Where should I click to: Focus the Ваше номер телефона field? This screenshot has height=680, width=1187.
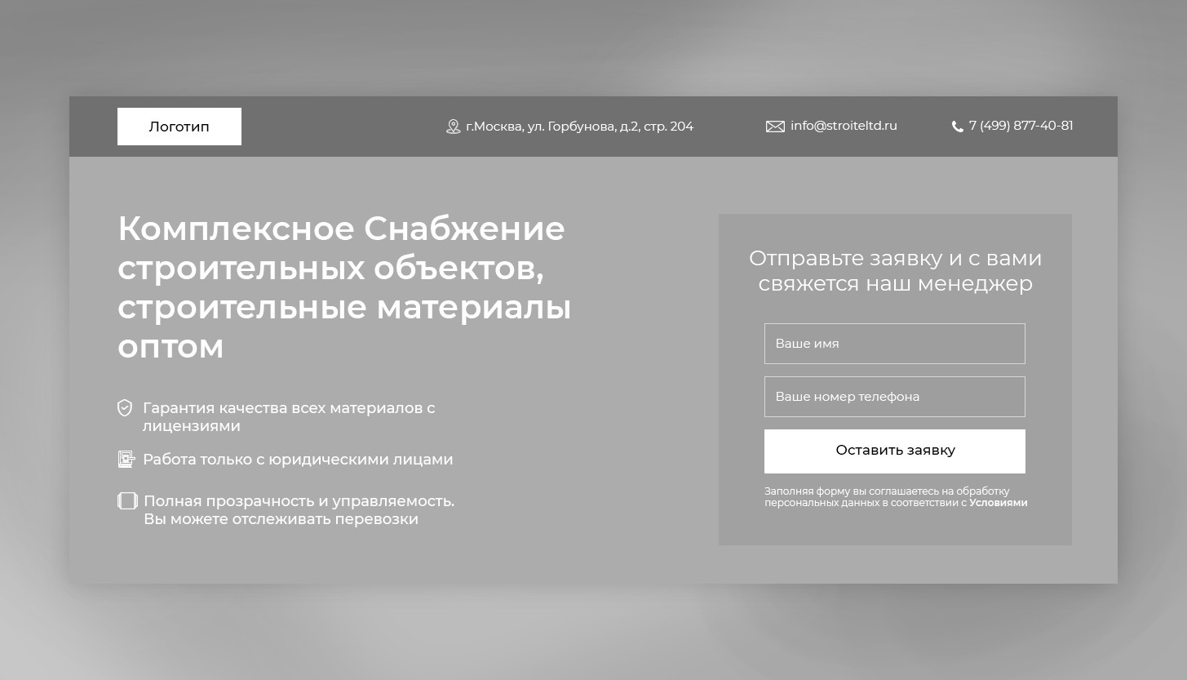point(894,397)
